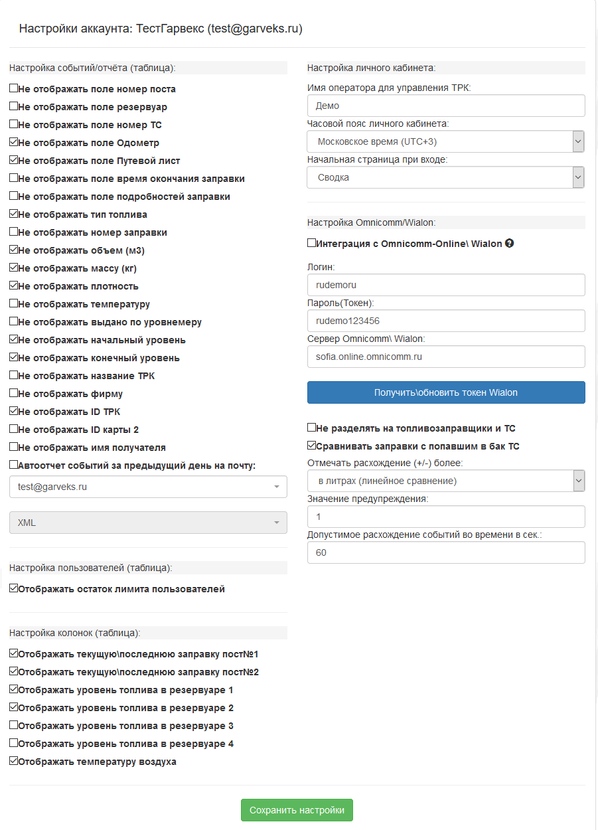Expand the discrepancy type dropdown 'в литрах'

pos(445,481)
